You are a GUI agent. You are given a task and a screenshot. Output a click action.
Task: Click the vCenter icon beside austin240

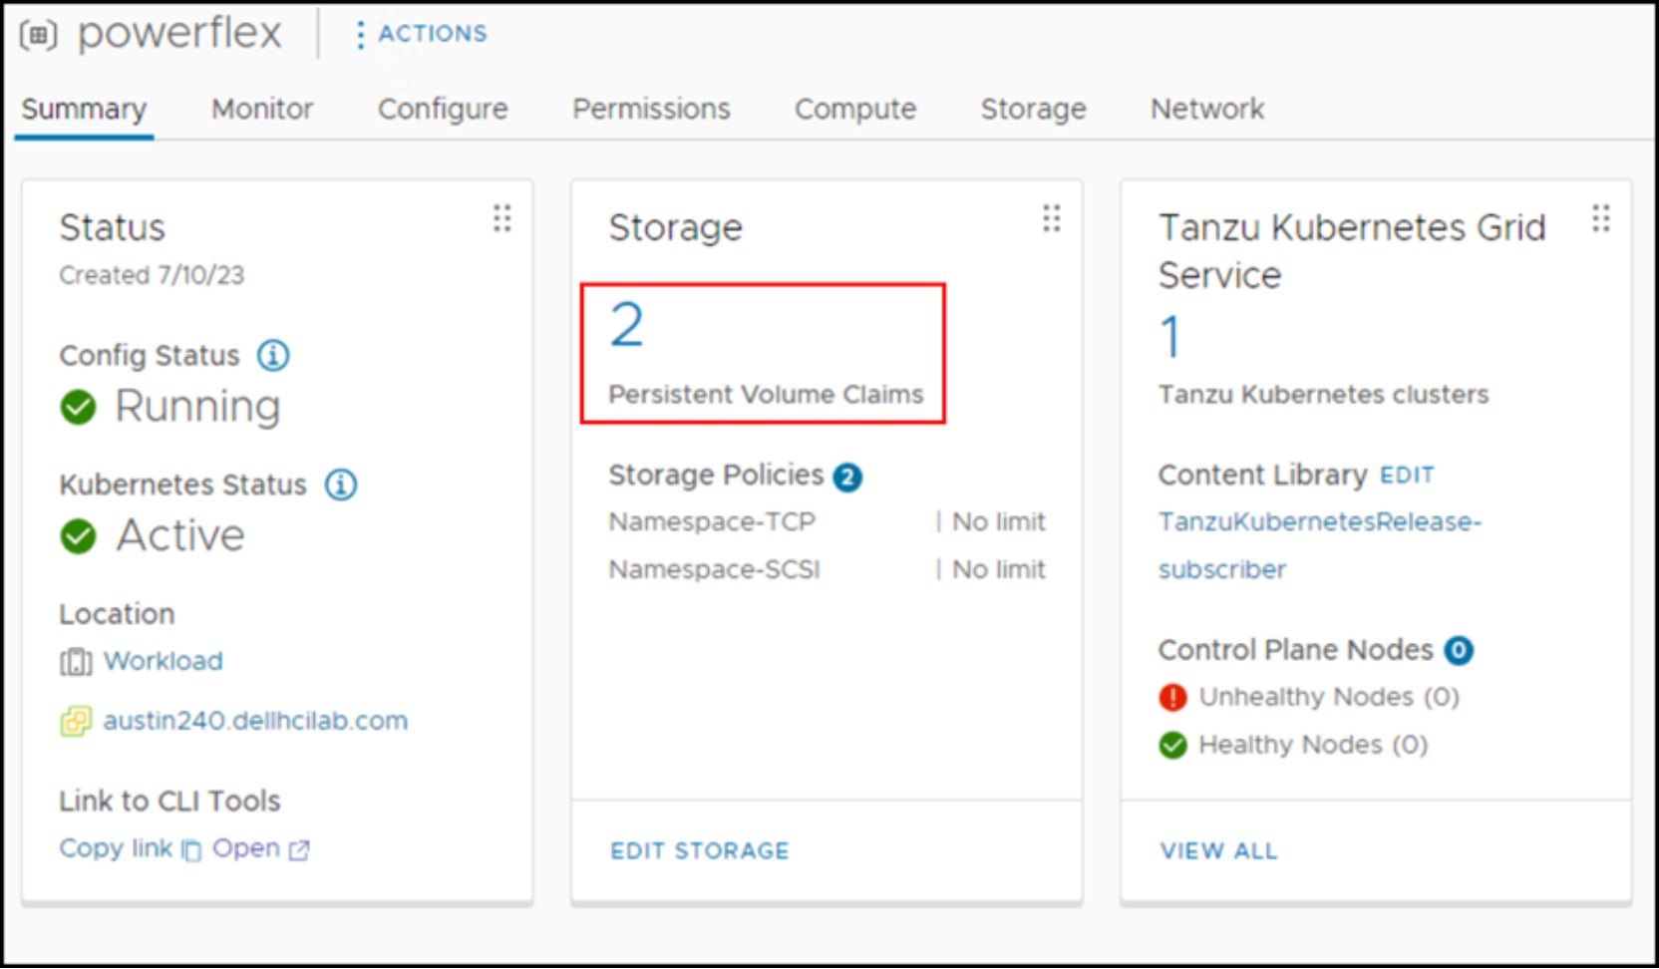76,721
